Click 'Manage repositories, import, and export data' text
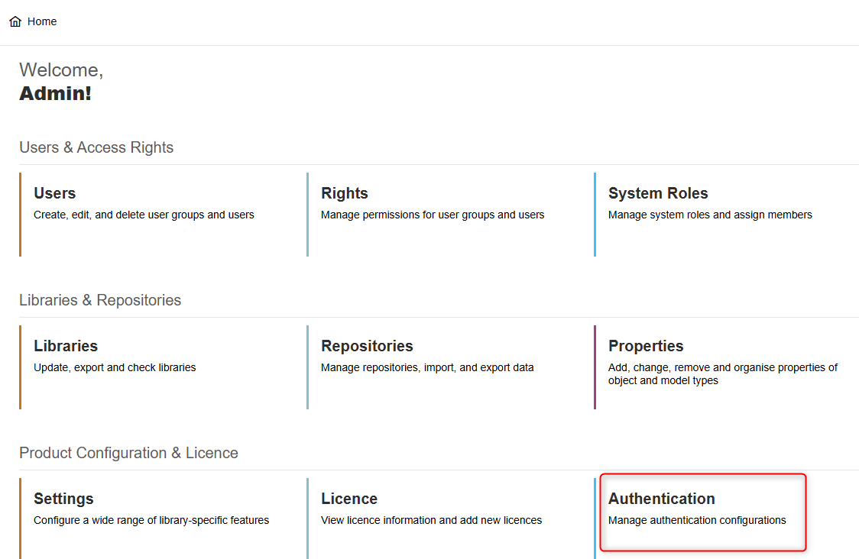The height and width of the screenshot is (559, 859). pyautogui.click(x=427, y=367)
